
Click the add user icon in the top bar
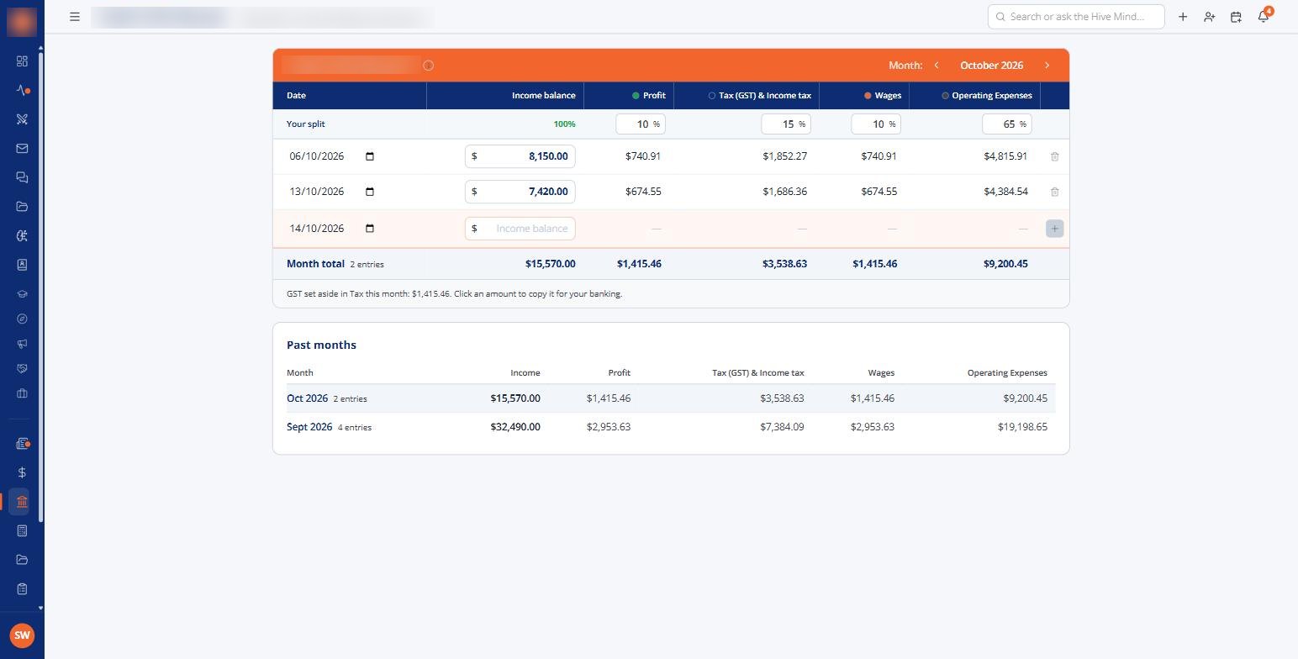(x=1209, y=17)
